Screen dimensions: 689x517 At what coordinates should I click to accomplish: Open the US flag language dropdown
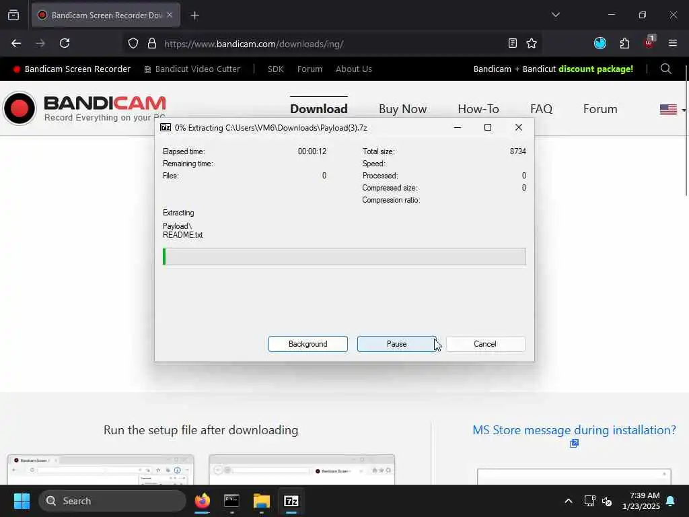(x=672, y=109)
